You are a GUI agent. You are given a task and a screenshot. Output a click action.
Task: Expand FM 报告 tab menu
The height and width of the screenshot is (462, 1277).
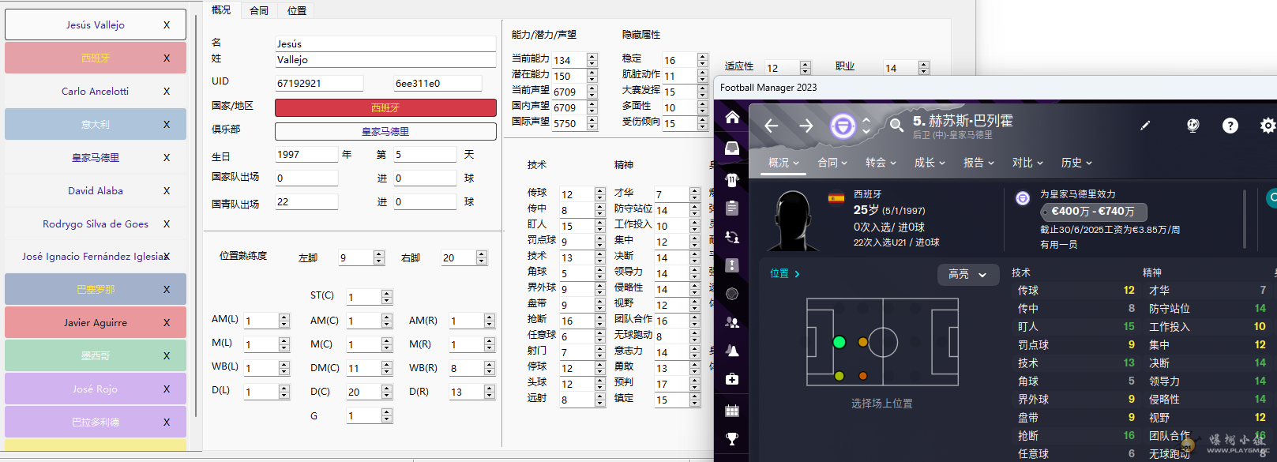point(978,163)
